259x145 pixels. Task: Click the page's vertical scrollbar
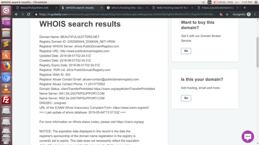click(258, 52)
